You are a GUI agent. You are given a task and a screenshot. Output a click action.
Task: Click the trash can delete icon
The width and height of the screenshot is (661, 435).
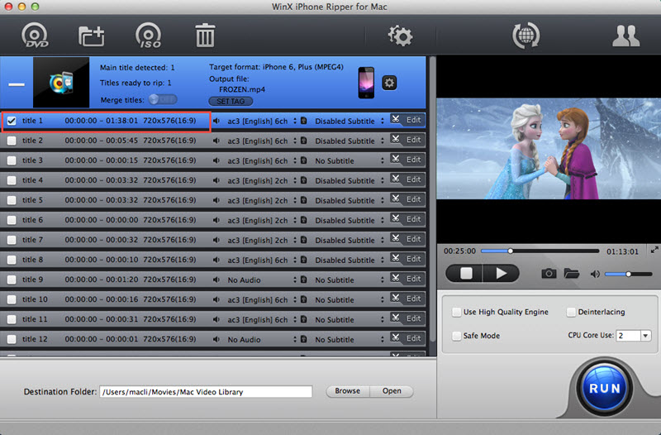205,36
